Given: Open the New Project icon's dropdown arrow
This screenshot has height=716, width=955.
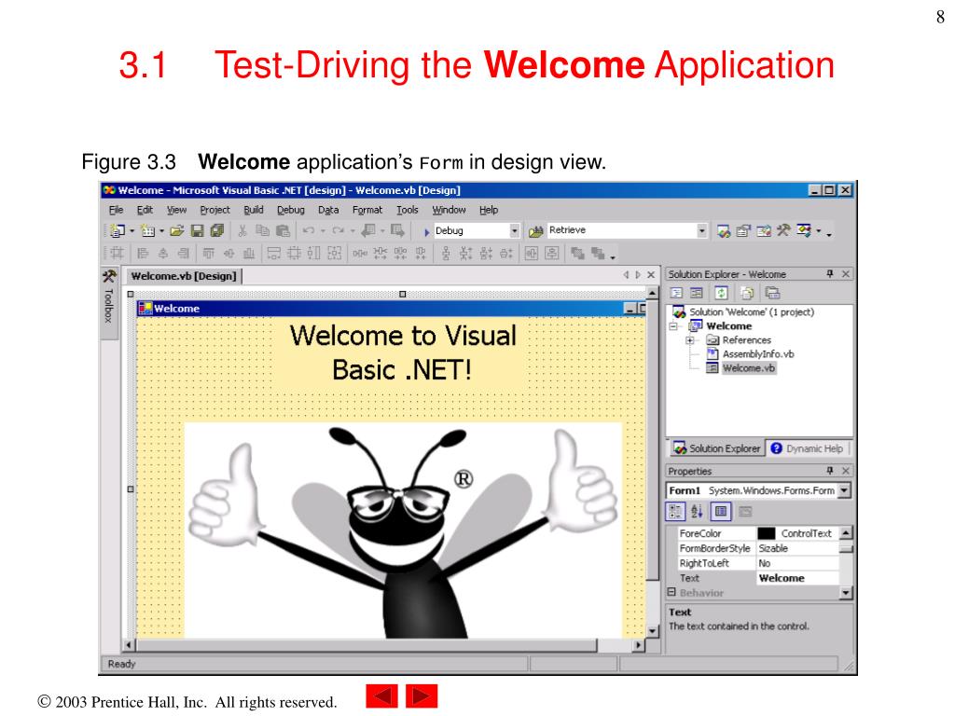Looking at the screenshot, I should click(x=131, y=231).
